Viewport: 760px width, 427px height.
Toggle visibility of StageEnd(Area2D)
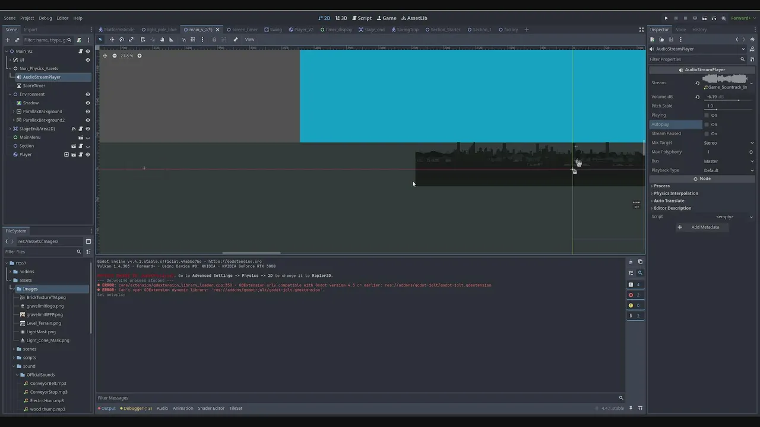click(x=88, y=129)
